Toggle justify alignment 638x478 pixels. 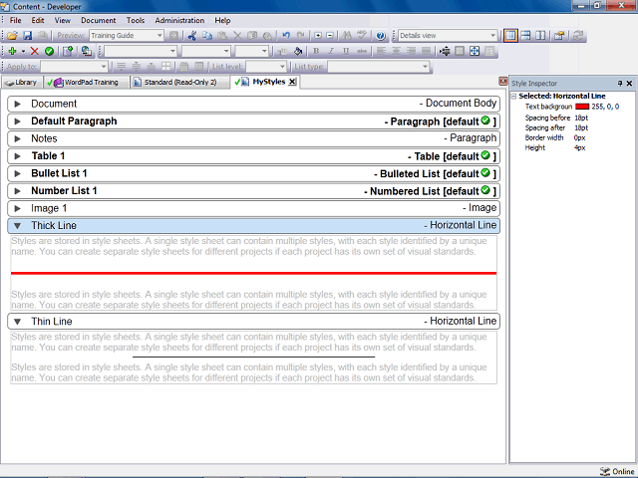click(426, 51)
